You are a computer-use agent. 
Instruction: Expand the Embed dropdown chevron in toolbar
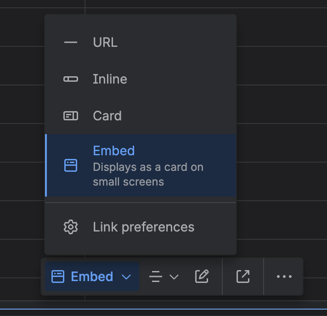click(x=127, y=276)
